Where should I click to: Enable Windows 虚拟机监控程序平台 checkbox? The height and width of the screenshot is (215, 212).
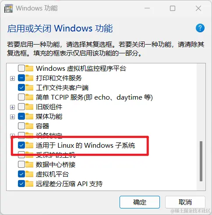21,68
